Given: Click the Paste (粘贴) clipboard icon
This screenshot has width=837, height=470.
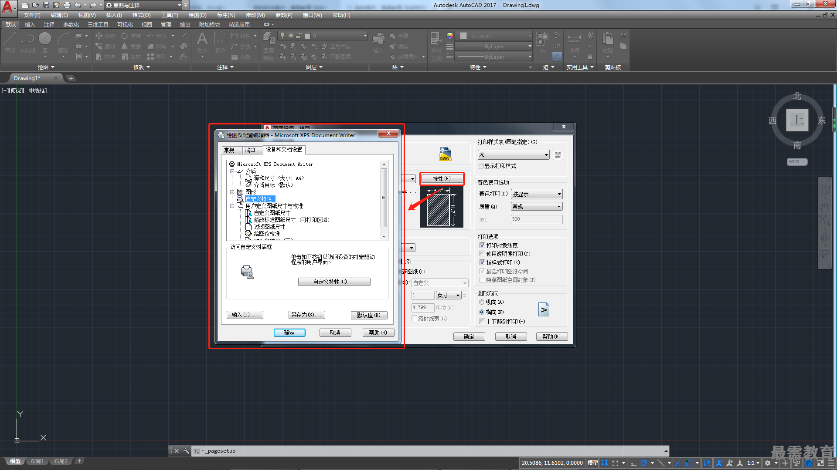Looking at the screenshot, I should [x=608, y=43].
